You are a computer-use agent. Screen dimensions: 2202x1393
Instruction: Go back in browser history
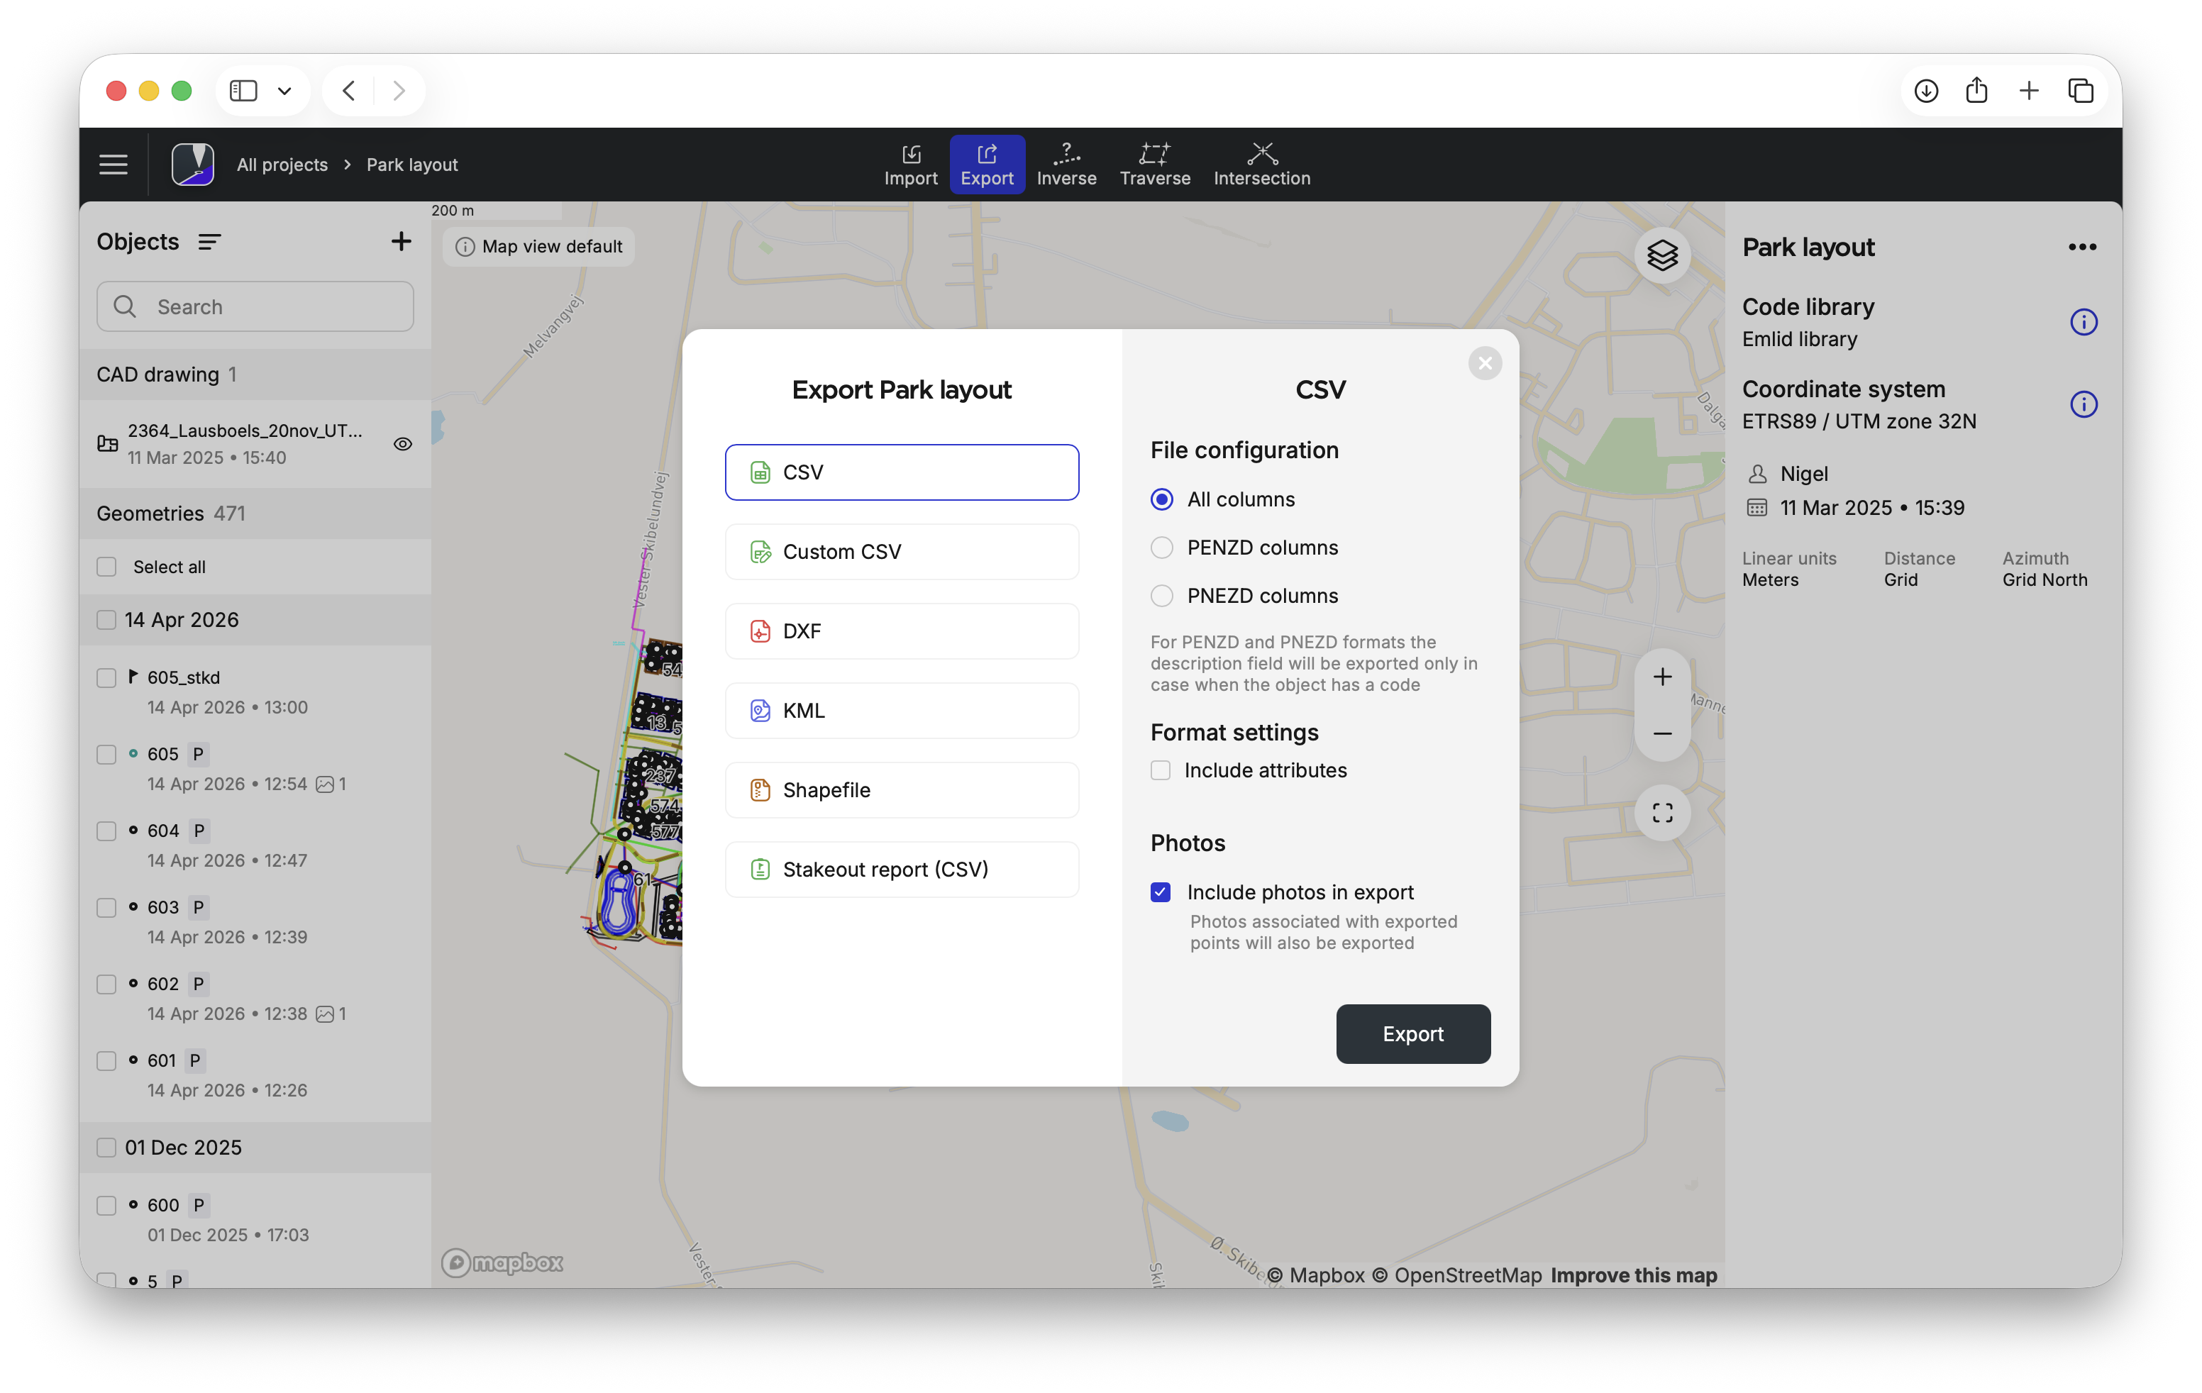tap(348, 91)
